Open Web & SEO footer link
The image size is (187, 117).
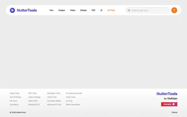tap(33, 101)
